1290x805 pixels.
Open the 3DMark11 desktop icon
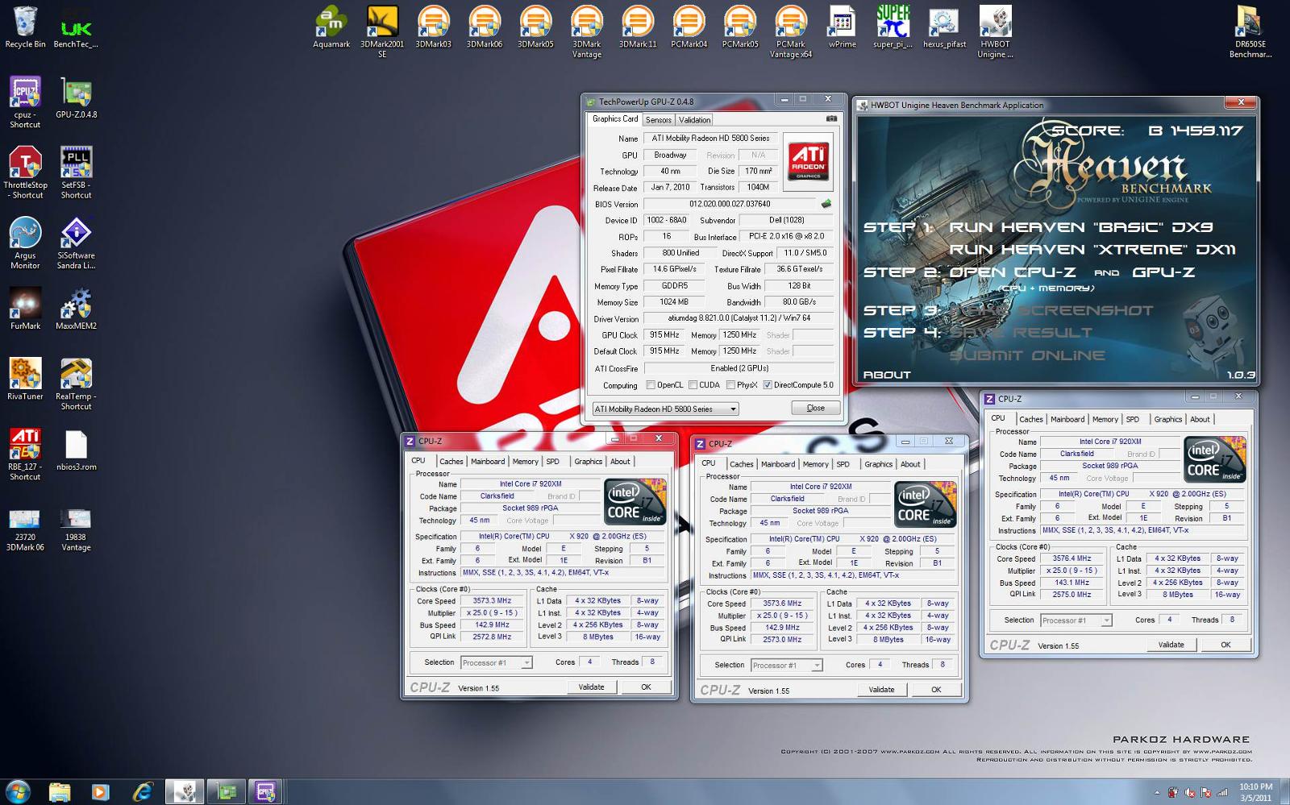(638, 27)
